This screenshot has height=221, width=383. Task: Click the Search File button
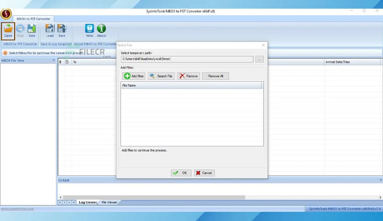click(161, 76)
